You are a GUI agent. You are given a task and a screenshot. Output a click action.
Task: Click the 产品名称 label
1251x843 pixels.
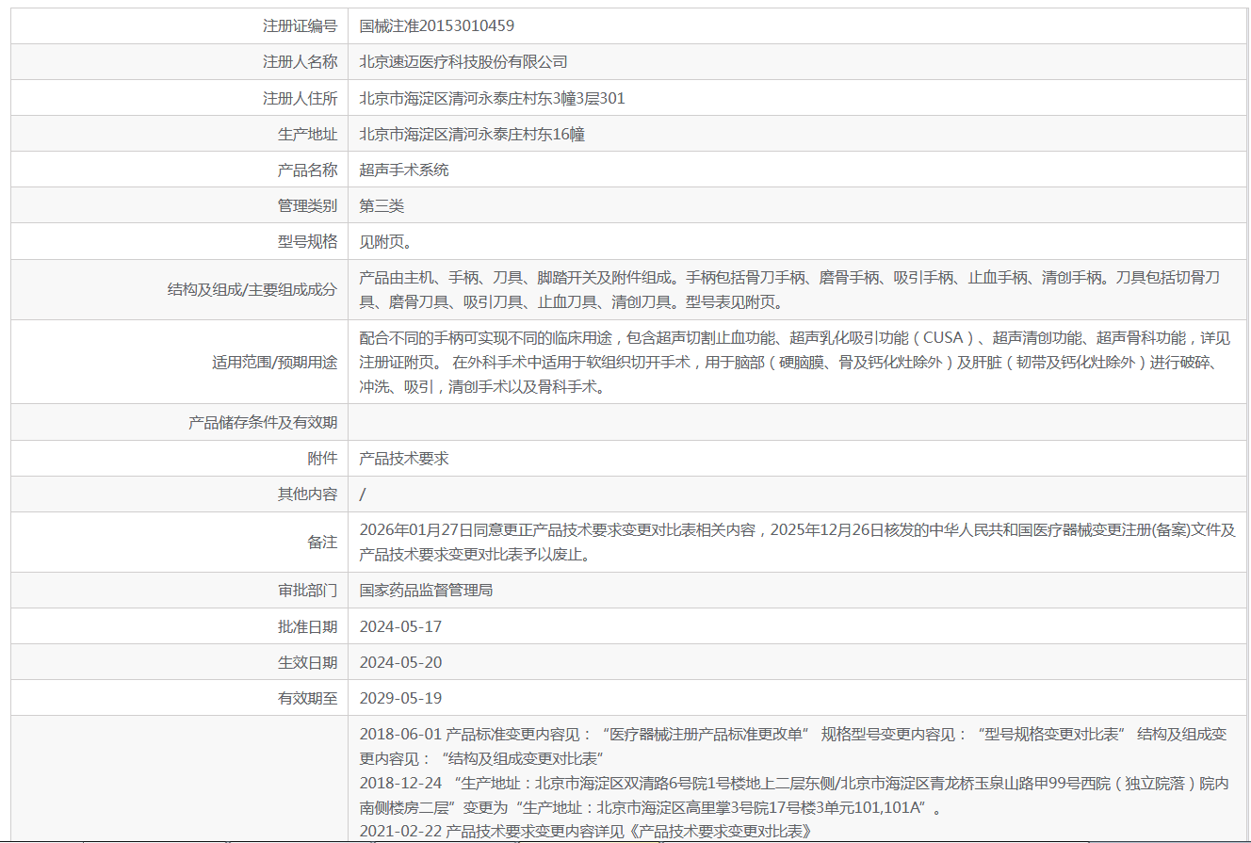tap(307, 170)
